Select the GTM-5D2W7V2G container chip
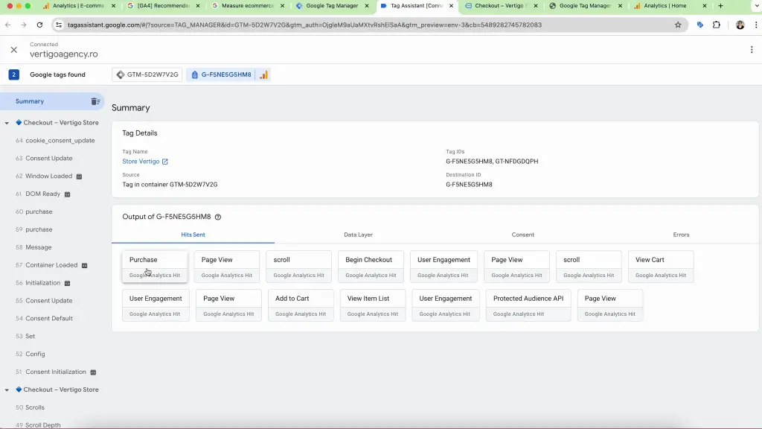Image resolution: width=762 pixels, height=429 pixels. point(148,74)
